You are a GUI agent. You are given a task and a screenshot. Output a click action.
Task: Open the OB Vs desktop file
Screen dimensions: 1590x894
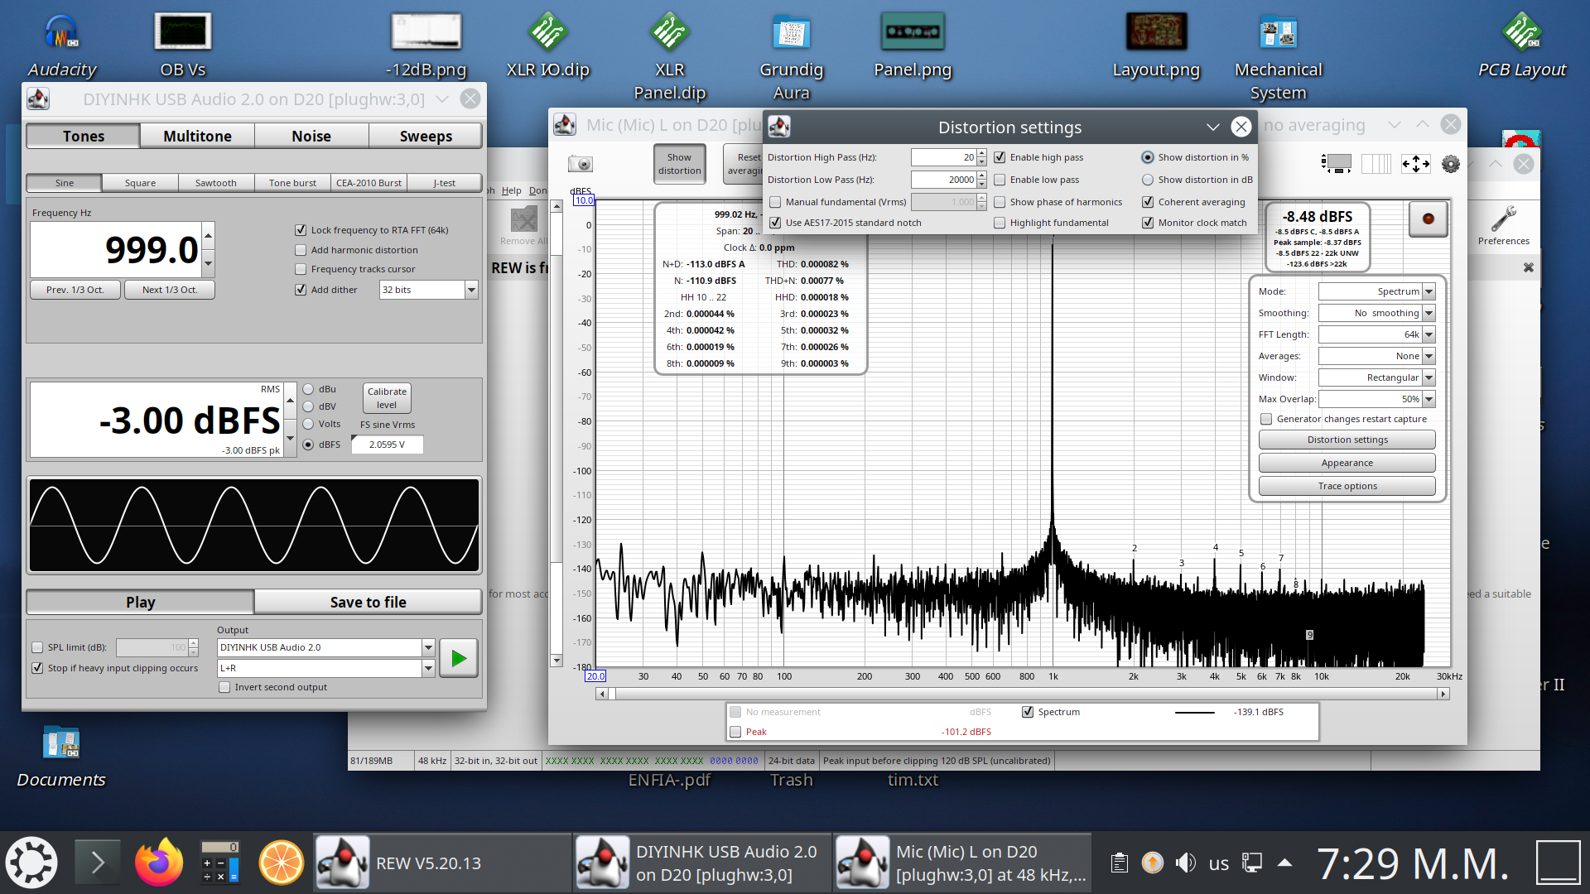pos(183,46)
